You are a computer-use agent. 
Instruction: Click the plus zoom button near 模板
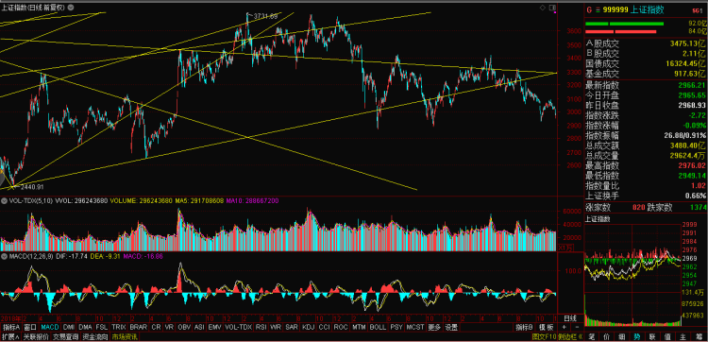564,327
